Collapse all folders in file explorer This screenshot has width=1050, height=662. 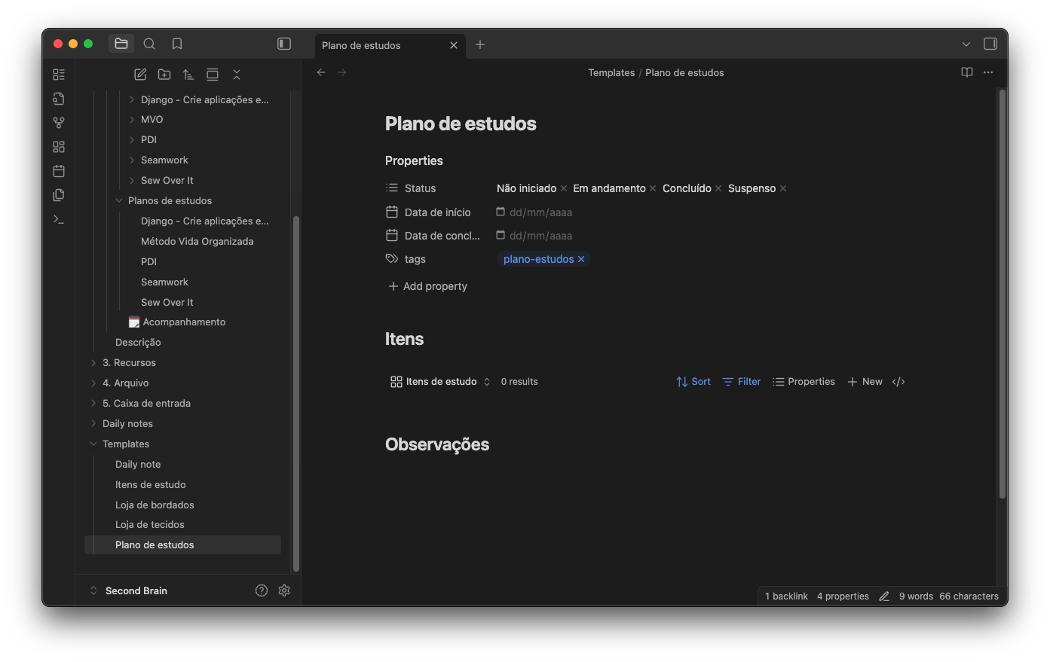[x=237, y=75]
